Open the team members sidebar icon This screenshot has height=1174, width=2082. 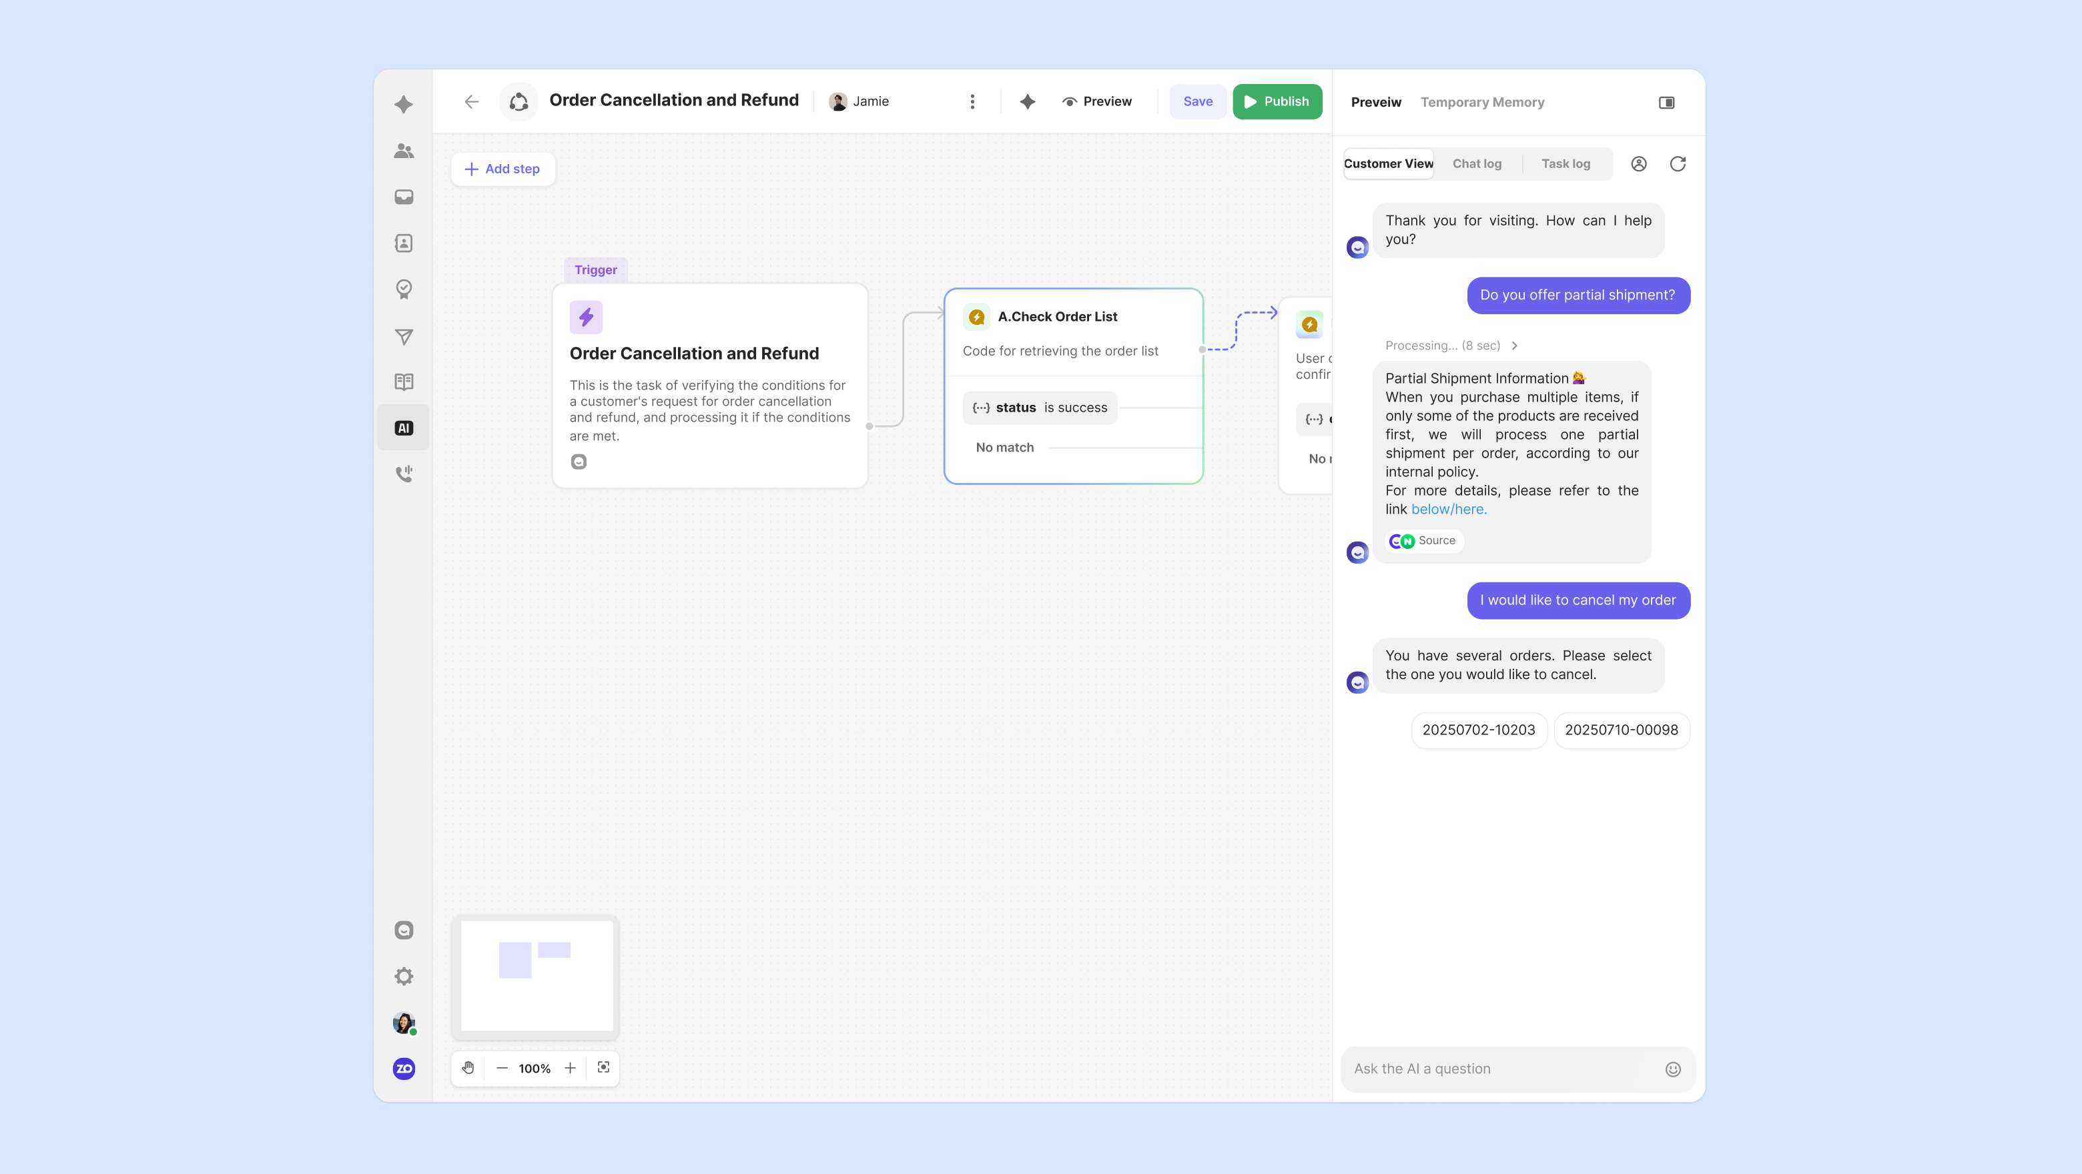[403, 151]
